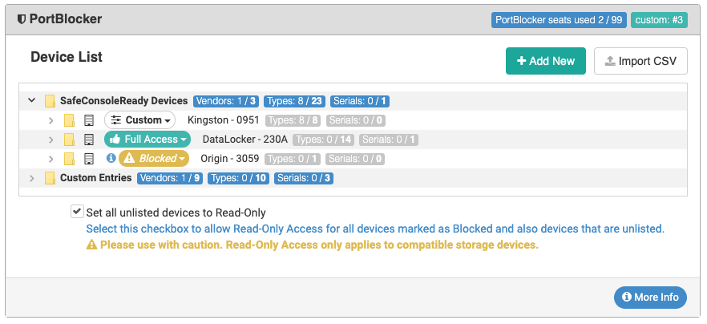Screen dimensions: 707x324
Task: Select the Kingston - 0951 label
Action: click(x=223, y=120)
